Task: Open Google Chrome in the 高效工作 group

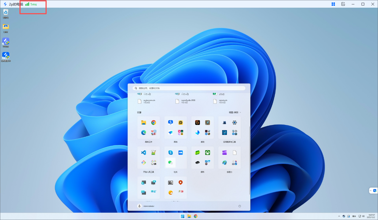Action: tap(154, 122)
